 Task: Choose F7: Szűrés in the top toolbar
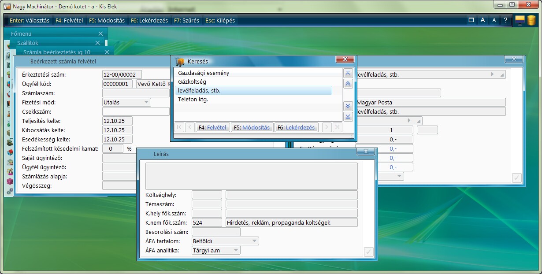tap(186, 20)
